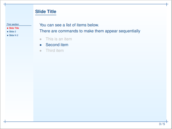Click the bottom-right crop mark

click(x=167, y=122)
